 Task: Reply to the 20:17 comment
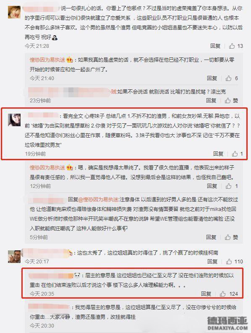pos(212,261)
